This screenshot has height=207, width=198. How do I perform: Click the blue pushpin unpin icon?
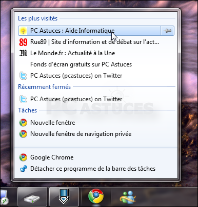pos(23,169)
